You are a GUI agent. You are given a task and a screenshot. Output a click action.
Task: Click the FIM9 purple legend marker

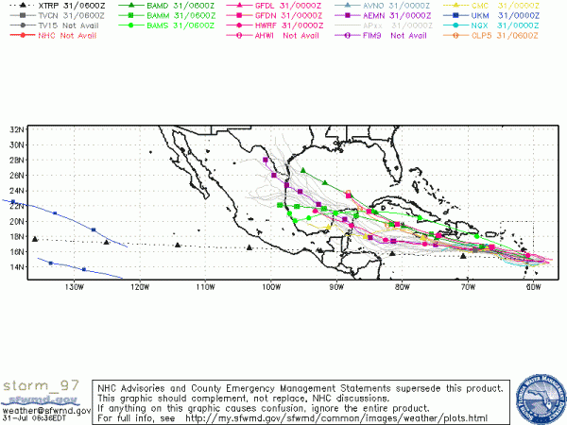coord(348,36)
